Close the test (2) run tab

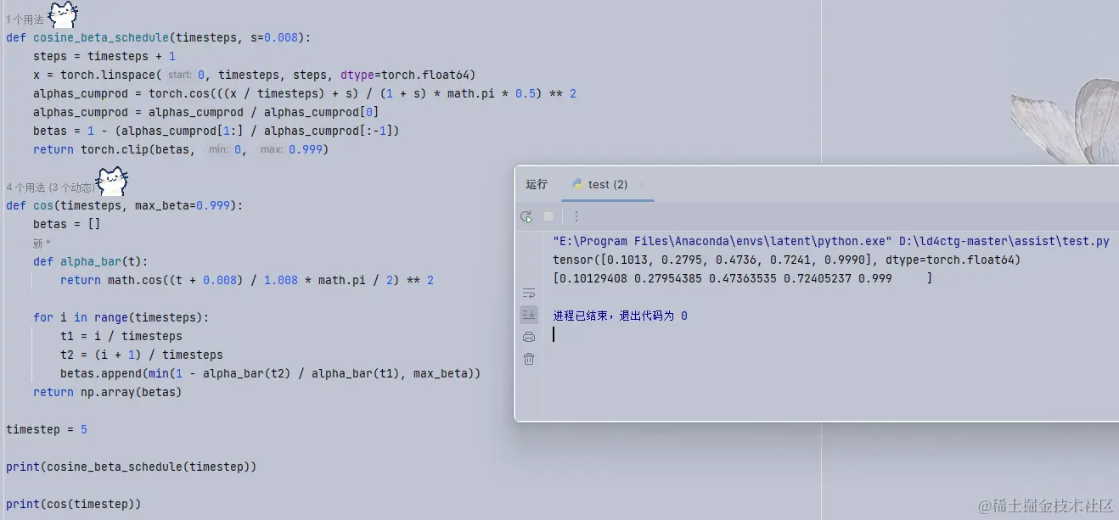pos(641,184)
